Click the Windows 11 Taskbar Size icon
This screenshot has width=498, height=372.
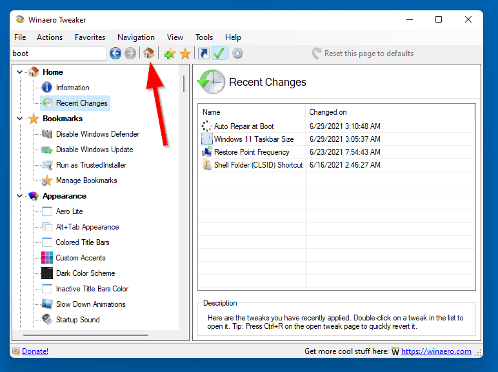(x=207, y=139)
